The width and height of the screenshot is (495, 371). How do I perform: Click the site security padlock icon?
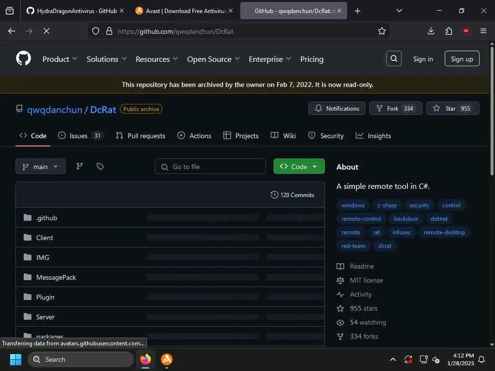[x=109, y=31]
